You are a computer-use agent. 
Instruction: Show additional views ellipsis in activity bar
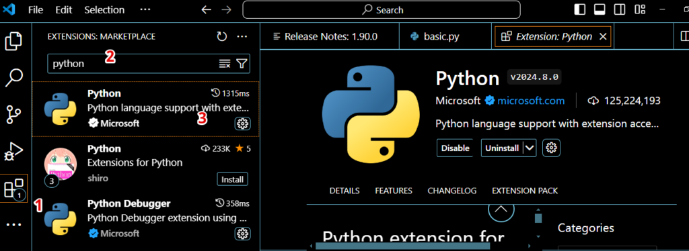tap(13, 225)
